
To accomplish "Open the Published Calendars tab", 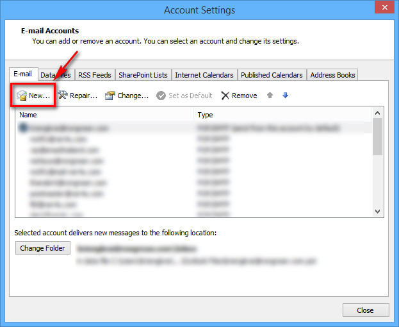I will pos(272,75).
